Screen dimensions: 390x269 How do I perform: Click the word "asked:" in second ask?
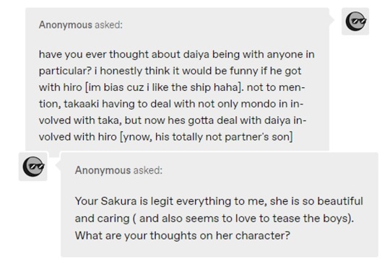tap(148, 170)
